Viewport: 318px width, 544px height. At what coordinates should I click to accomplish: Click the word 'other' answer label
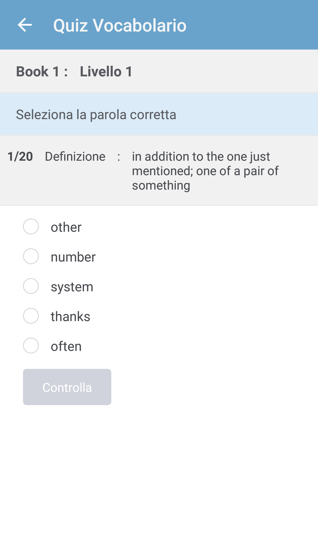66,227
